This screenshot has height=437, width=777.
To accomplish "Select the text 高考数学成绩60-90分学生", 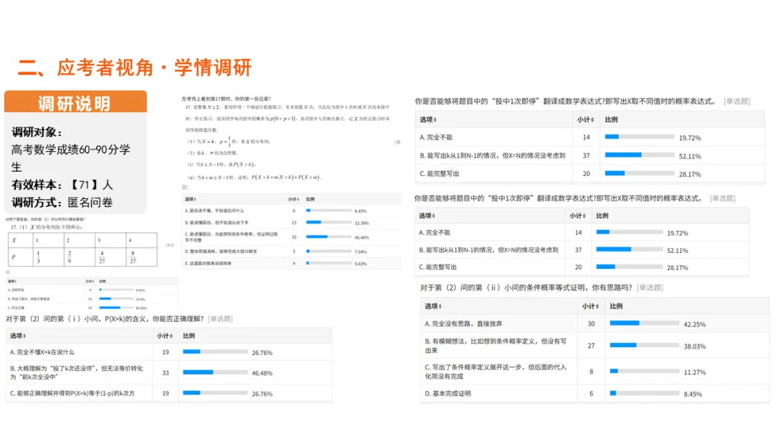I will point(71,158).
